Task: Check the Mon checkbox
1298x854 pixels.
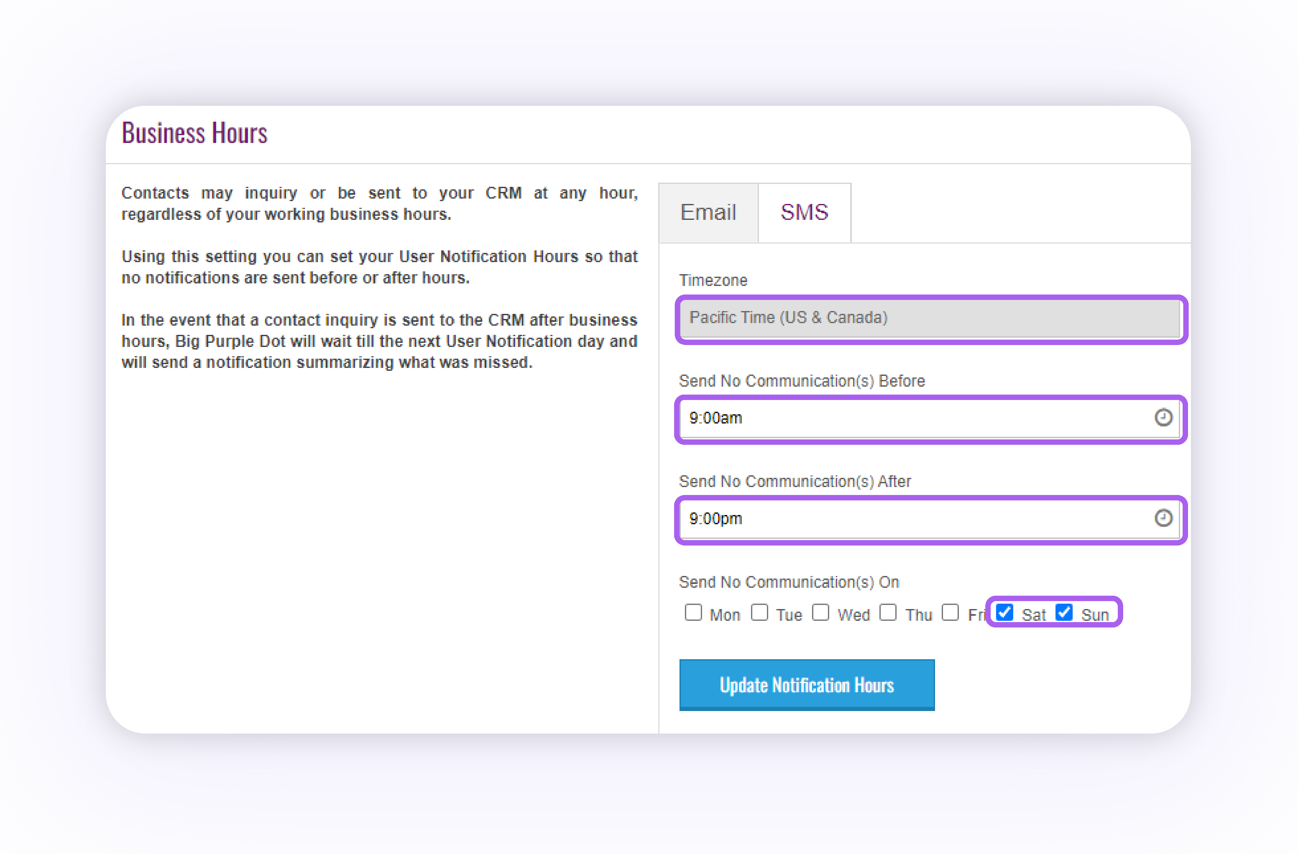Action: coord(693,613)
